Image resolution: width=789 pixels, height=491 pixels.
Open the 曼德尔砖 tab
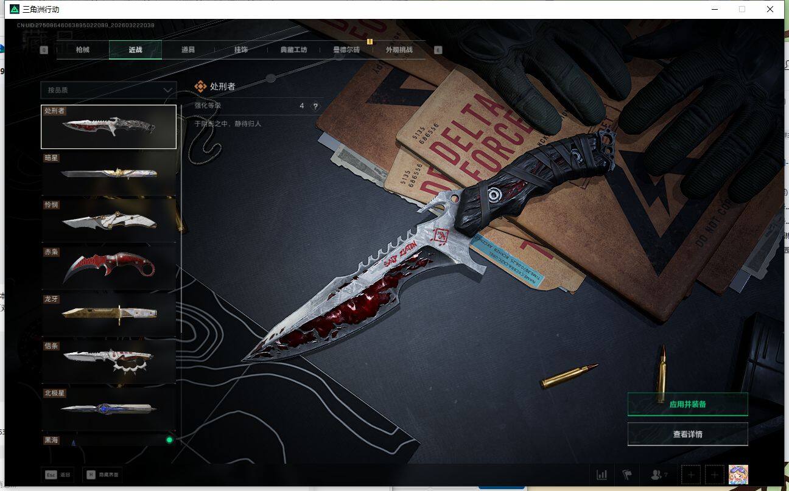346,50
